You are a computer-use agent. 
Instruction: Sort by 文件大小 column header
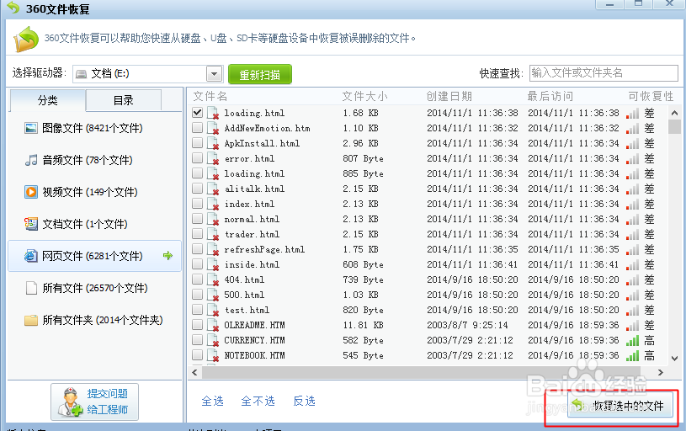click(x=364, y=96)
